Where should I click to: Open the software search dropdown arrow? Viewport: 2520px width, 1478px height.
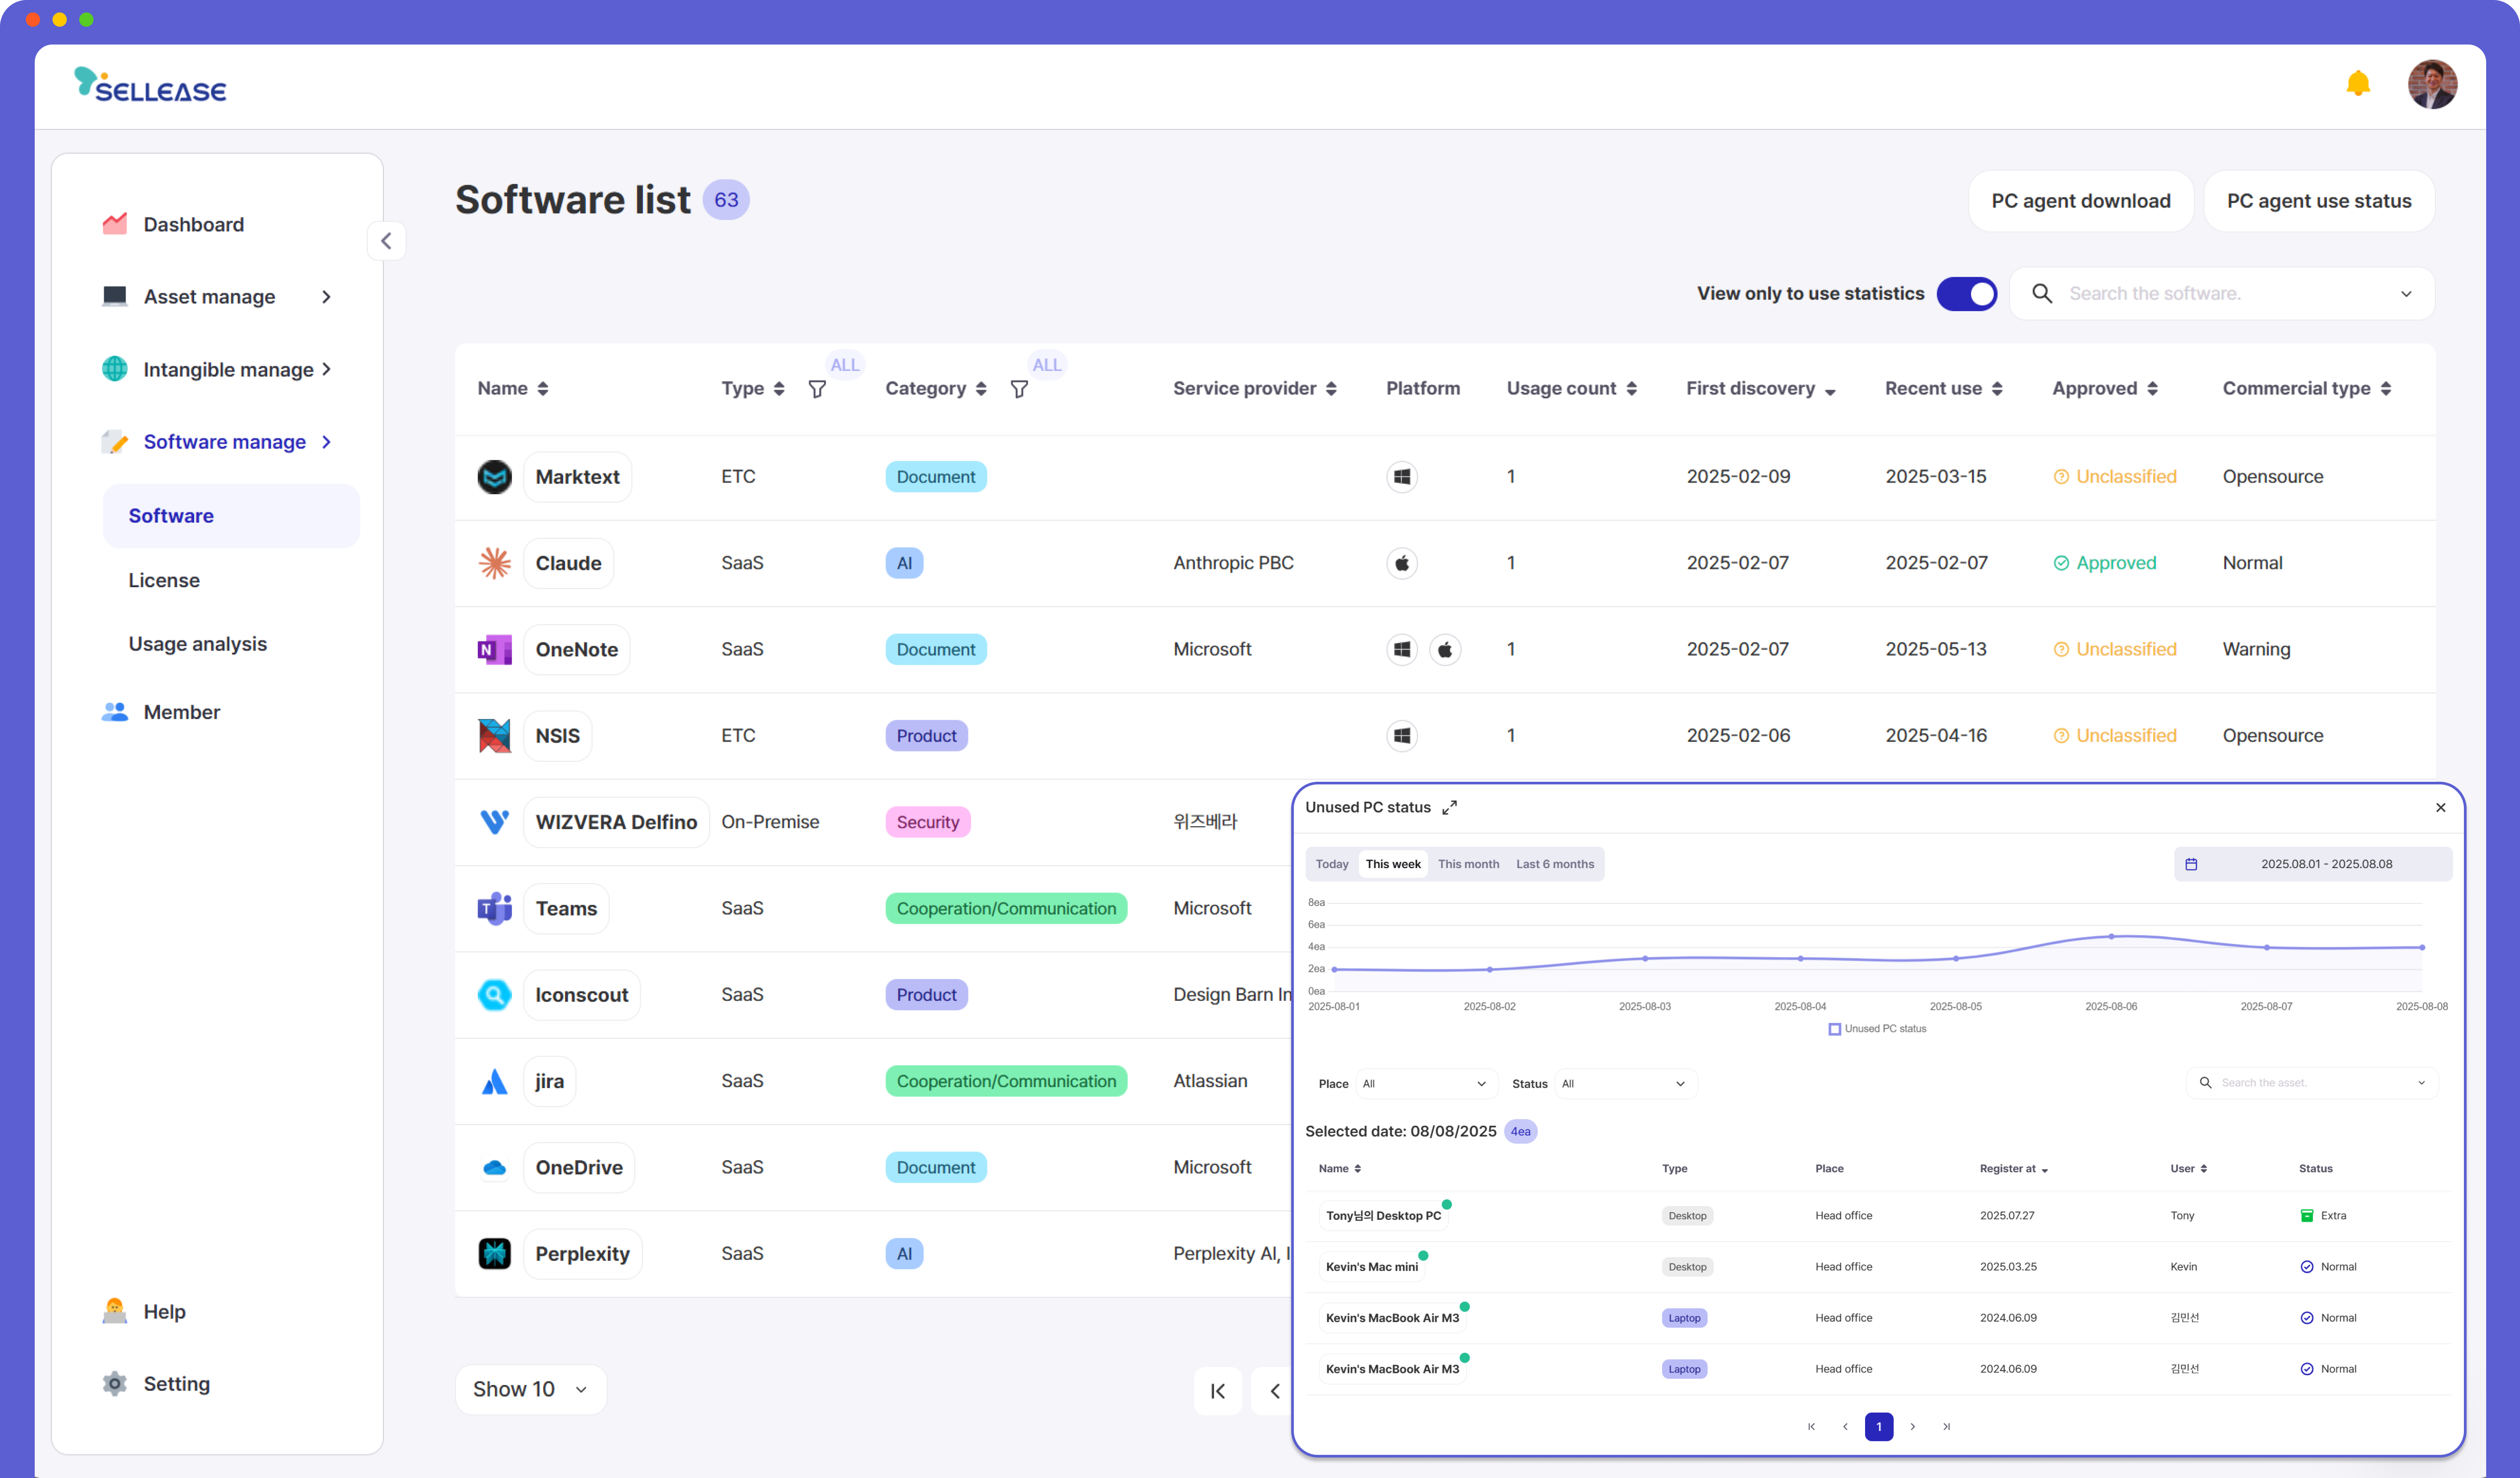(2406, 294)
